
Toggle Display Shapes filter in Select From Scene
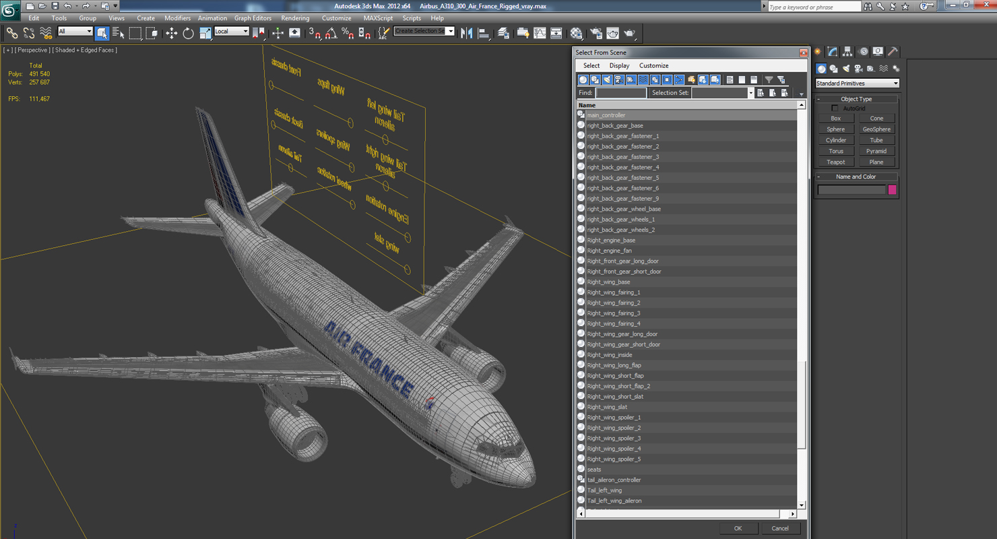click(x=595, y=80)
